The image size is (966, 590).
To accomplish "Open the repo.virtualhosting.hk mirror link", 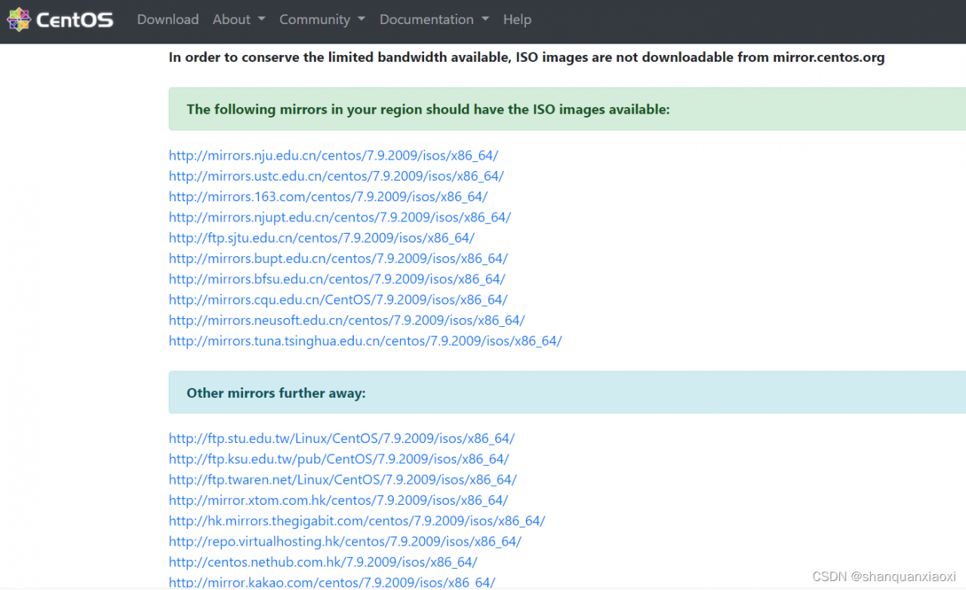I will (x=345, y=542).
